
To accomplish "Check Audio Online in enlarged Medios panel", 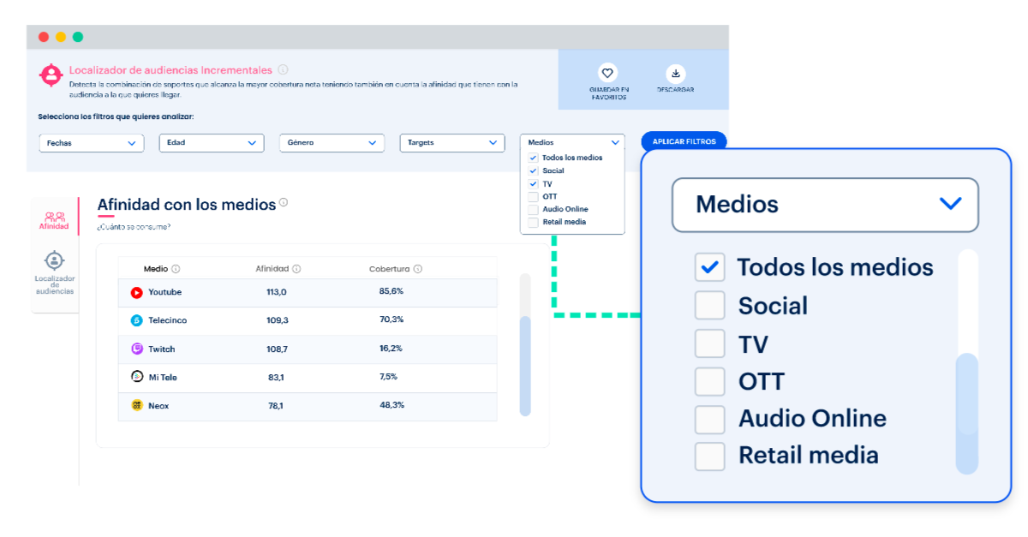I will point(709,419).
